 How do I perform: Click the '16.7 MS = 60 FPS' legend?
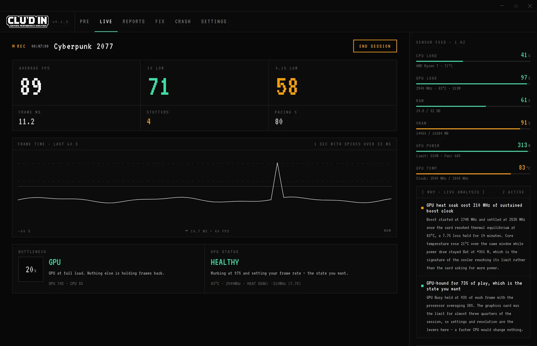click(x=207, y=231)
